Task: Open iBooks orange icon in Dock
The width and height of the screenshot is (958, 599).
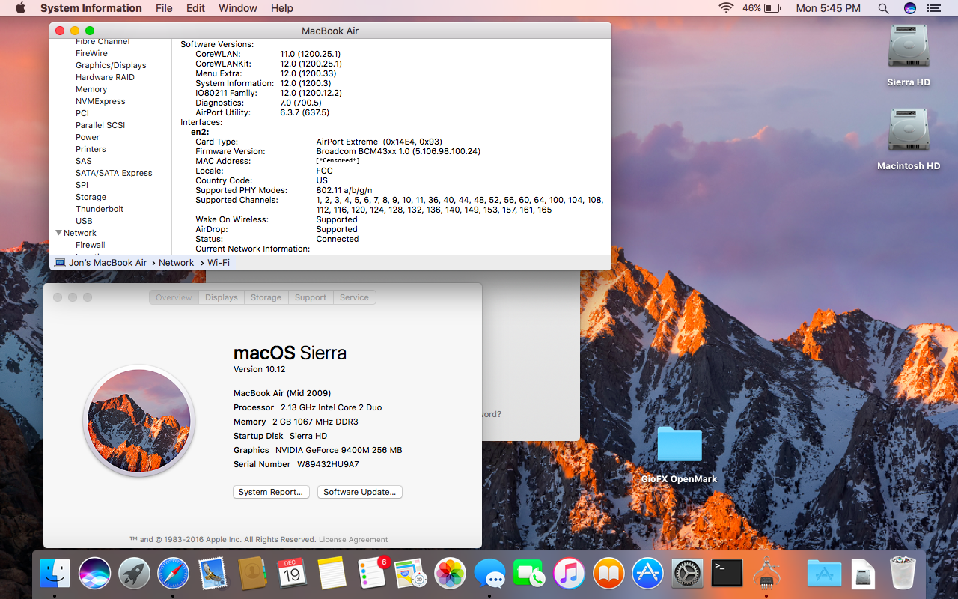Action: 608,574
